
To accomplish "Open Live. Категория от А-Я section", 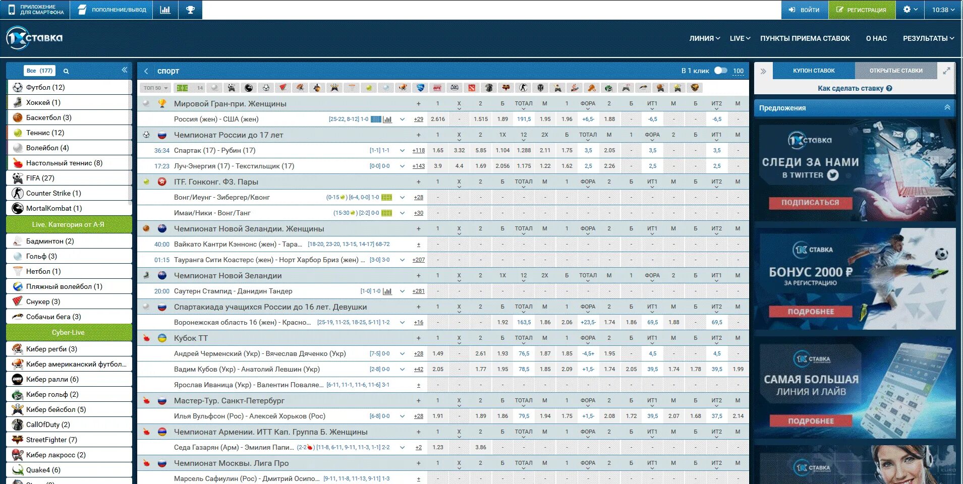I will tap(69, 224).
